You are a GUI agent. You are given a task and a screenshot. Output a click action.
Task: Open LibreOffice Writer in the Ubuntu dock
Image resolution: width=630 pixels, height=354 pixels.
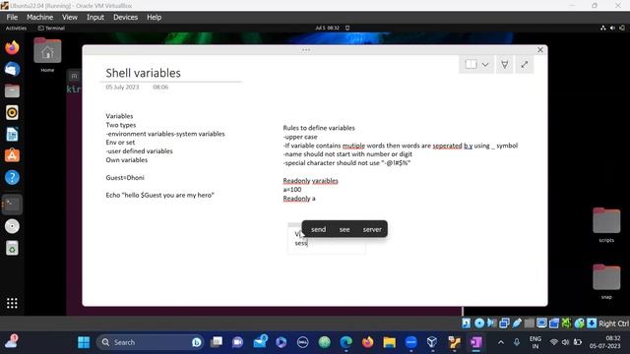[x=12, y=135]
